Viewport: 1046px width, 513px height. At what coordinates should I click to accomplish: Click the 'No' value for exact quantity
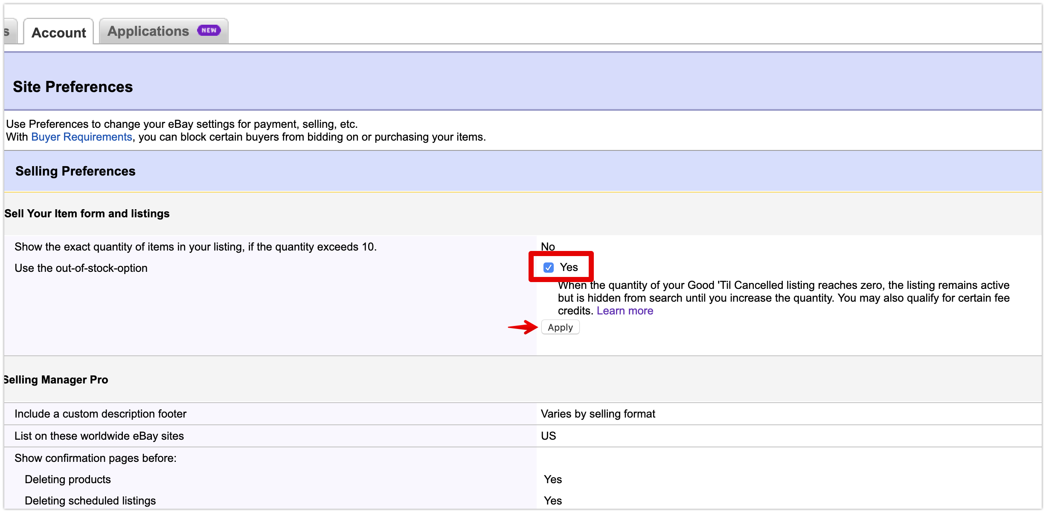pos(548,247)
